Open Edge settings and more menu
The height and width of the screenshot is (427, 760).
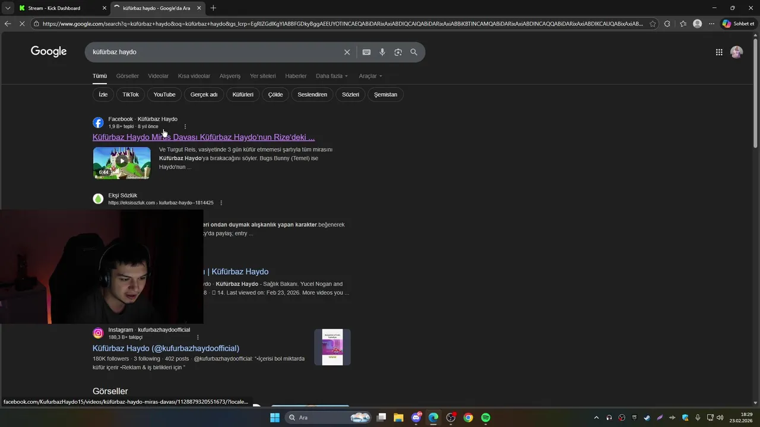[x=711, y=24]
